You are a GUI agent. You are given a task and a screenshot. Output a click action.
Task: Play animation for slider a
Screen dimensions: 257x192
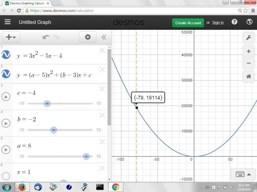pyautogui.click(x=6, y=150)
